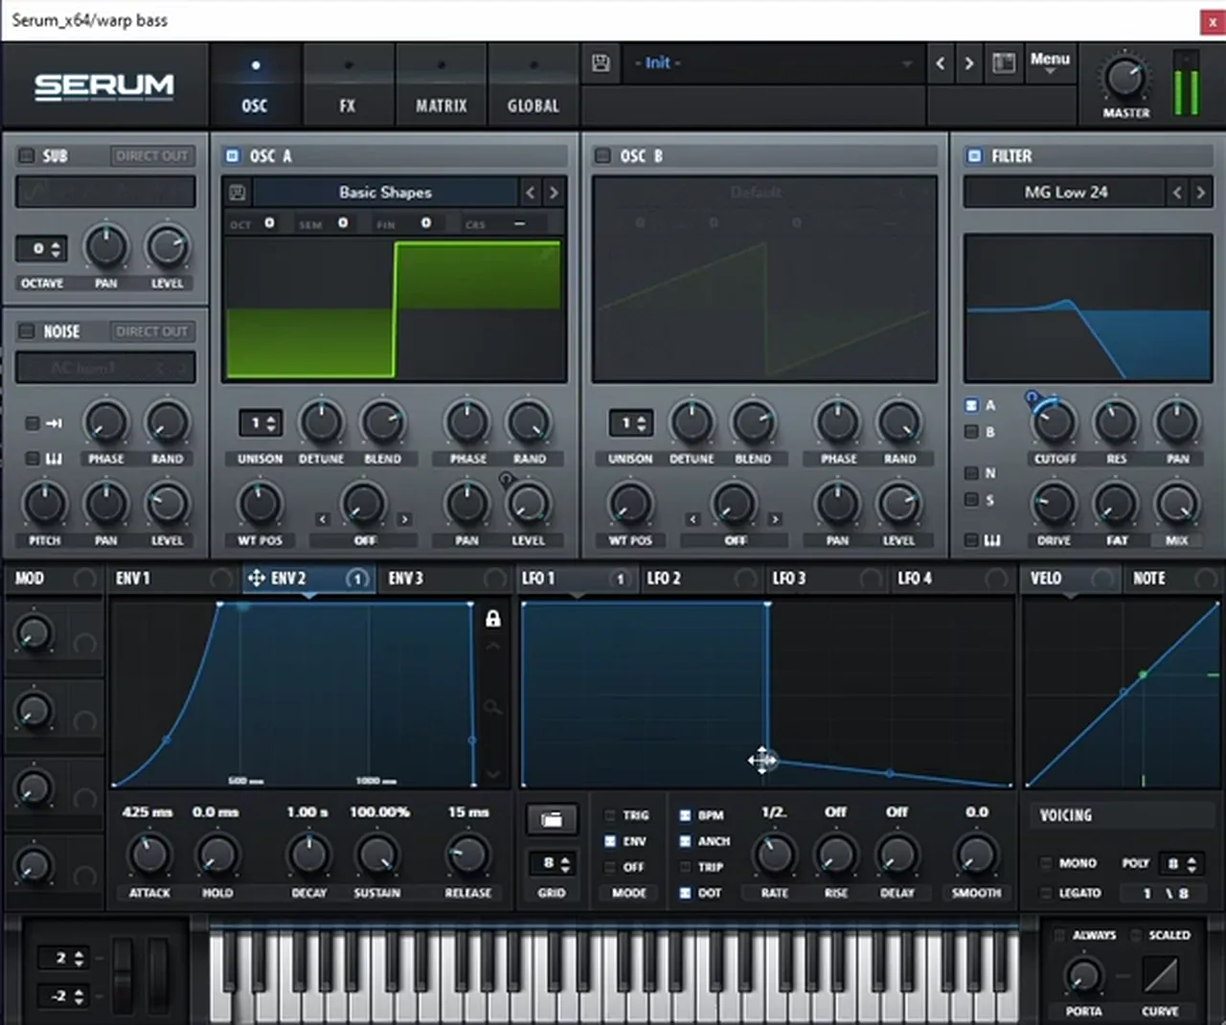Viewport: 1226px width, 1025px height.
Task: Select OFF LFO mode
Action: 610,867
